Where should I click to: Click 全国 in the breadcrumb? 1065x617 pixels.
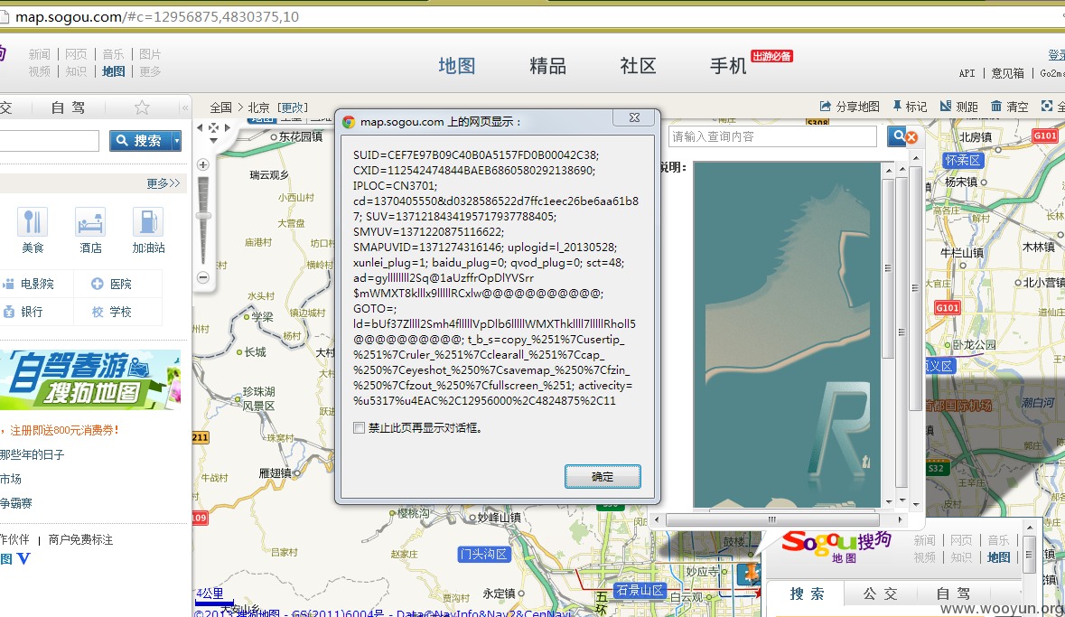coord(220,108)
